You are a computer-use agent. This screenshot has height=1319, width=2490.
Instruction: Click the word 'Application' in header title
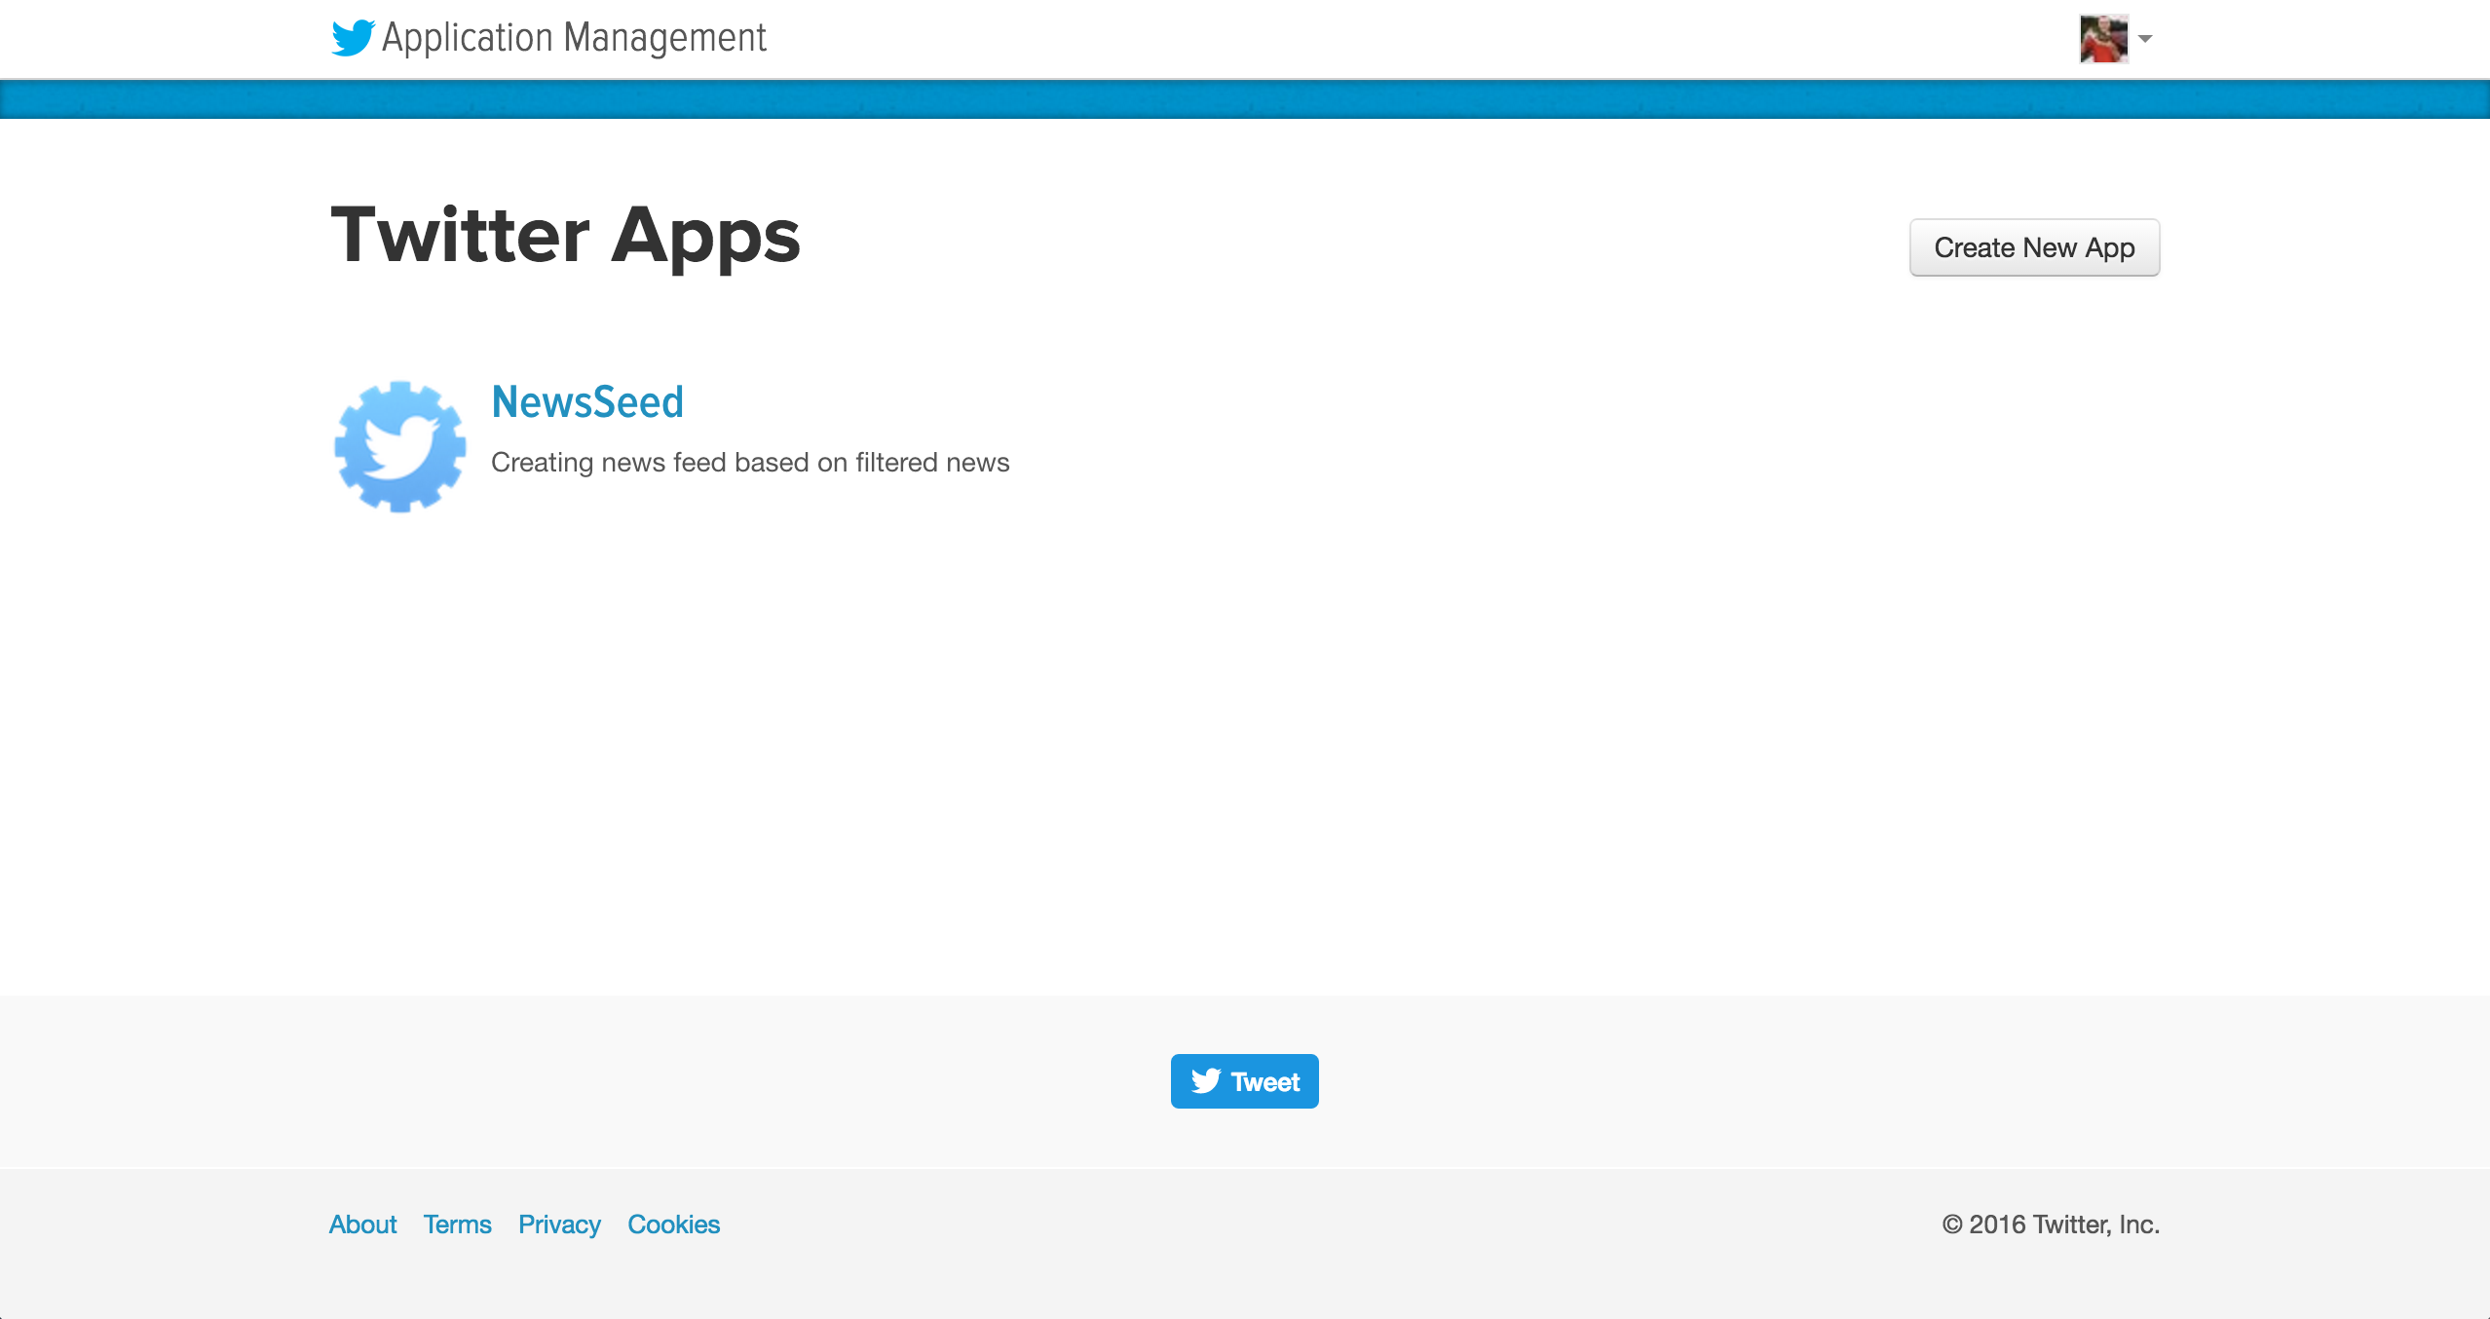point(468,39)
